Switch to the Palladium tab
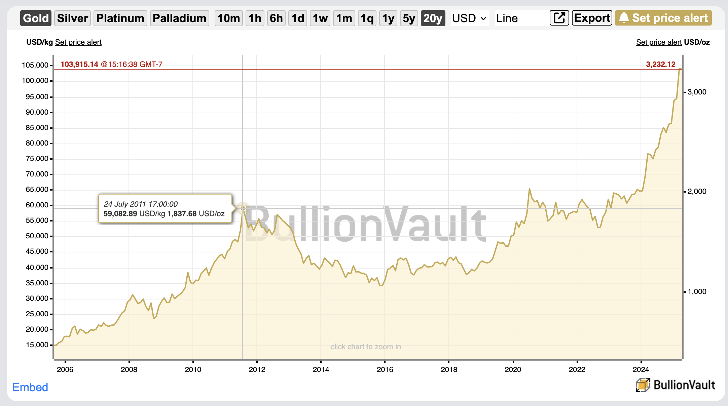Image resolution: width=728 pixels, height=406 pixels. coord(179,18)
